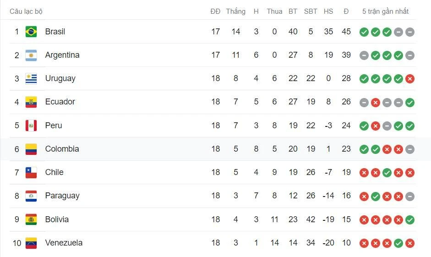Image resolution: width=431 pixels, height=257 pixels.
Task: Click Venezuela's green win result icon
Action: (398, 243)
